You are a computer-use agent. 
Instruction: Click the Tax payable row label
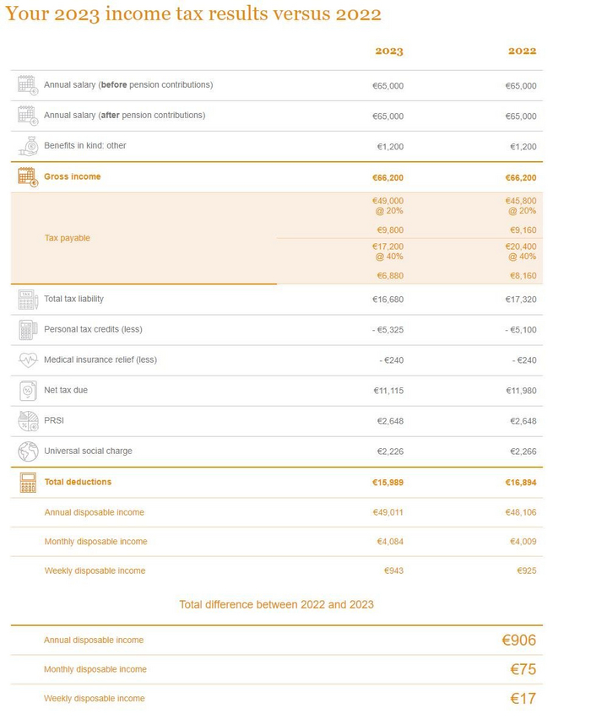pos(67,238)
